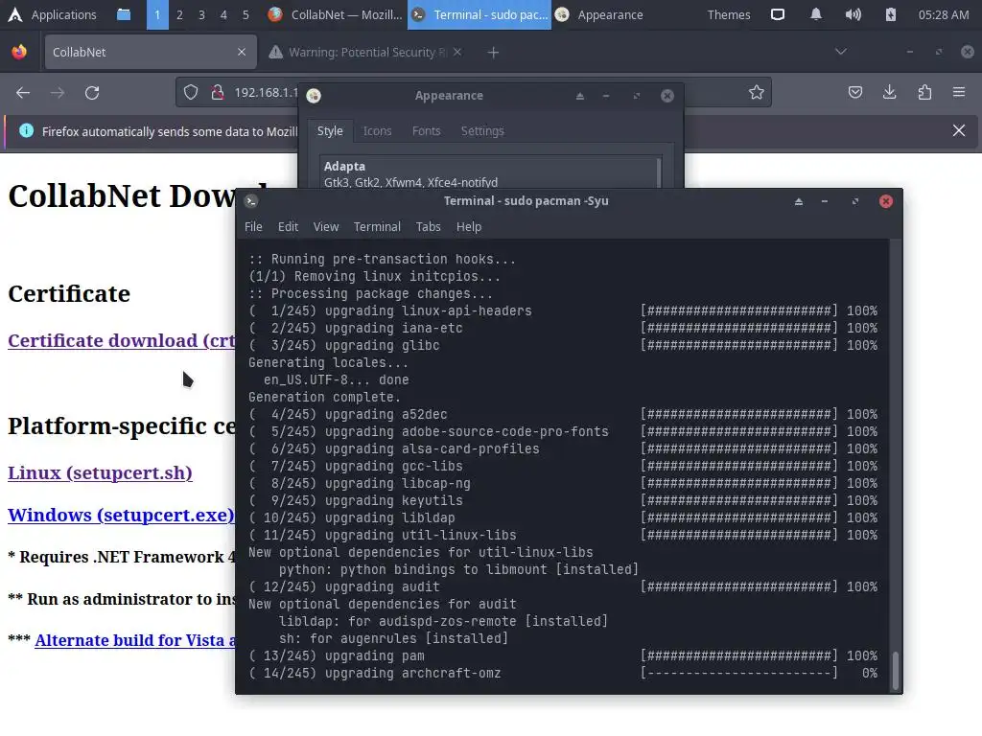
Task: Open the Windows (setupcert.exe) link
Action: [x=121, y=515]
